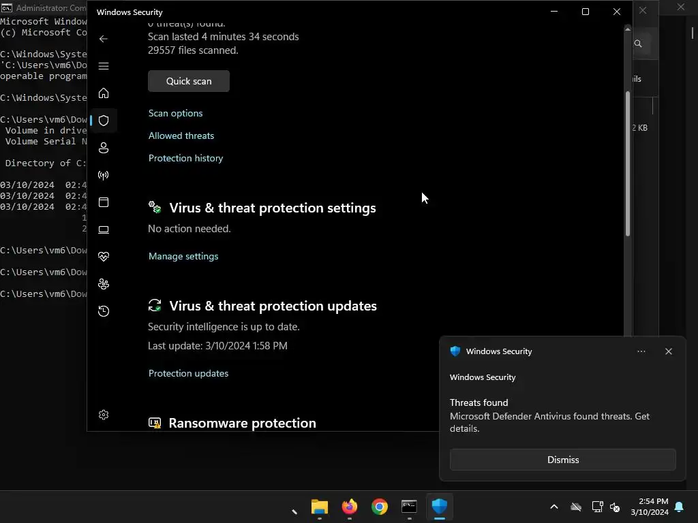This screenshot has width=698, height=523.
Task: Maximize the Windows Security window
Action: click(x=586, y=12)
